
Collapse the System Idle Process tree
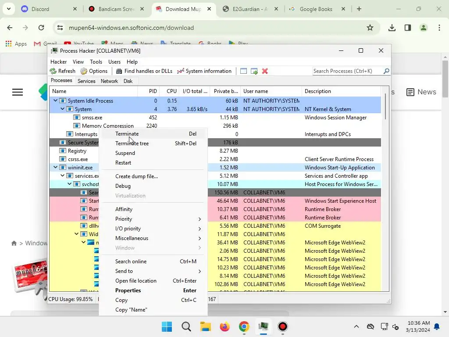[x=56, y=100]
